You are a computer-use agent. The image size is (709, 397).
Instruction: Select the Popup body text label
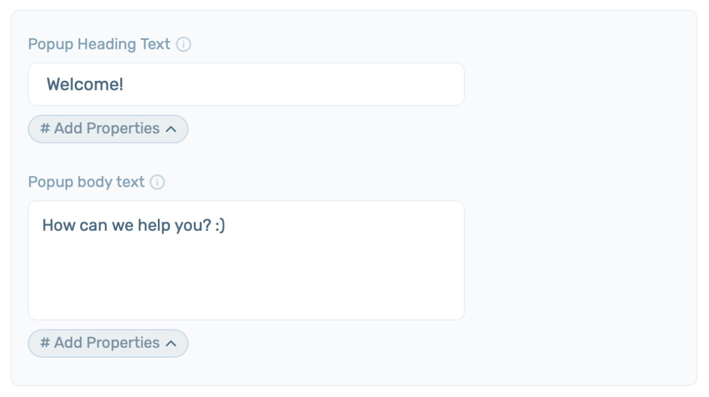pyautogui.click(x=86, y=182)
